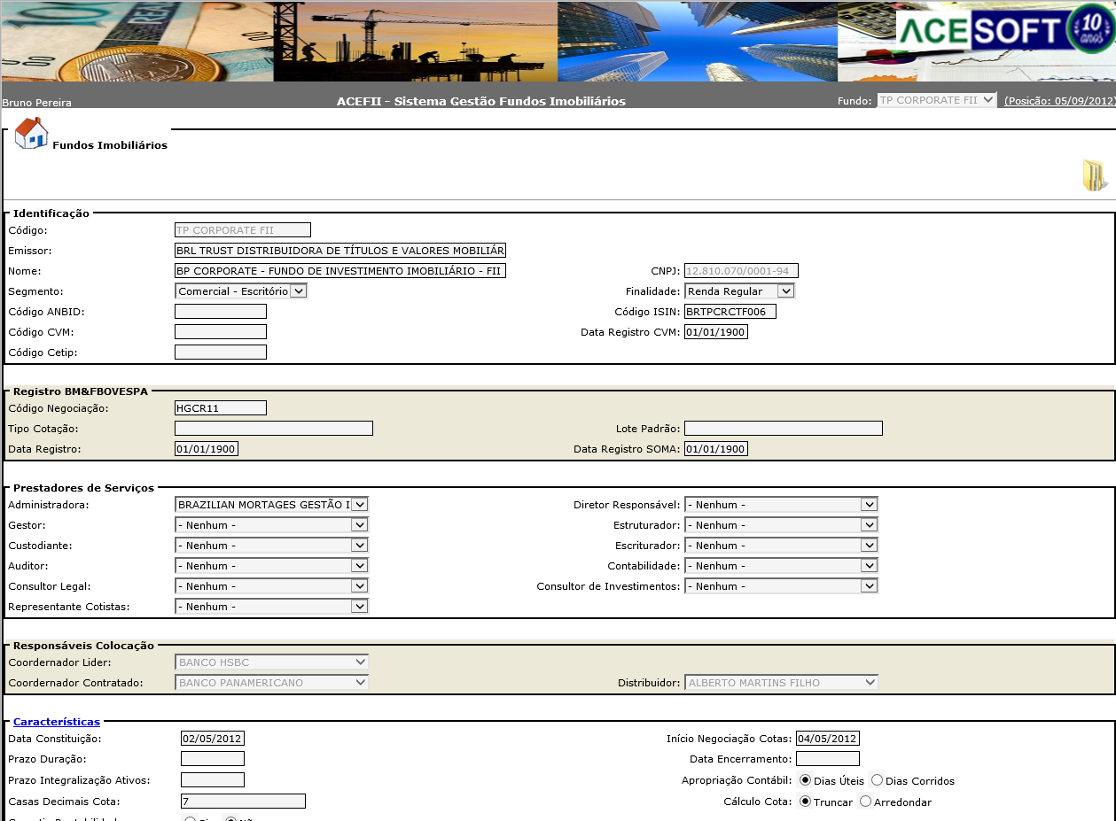The height and width of the screenshot is (821, 1116).
Task: Open the Contabilidade dropdown
Action: pyautogui.click(x=781, y=566)
